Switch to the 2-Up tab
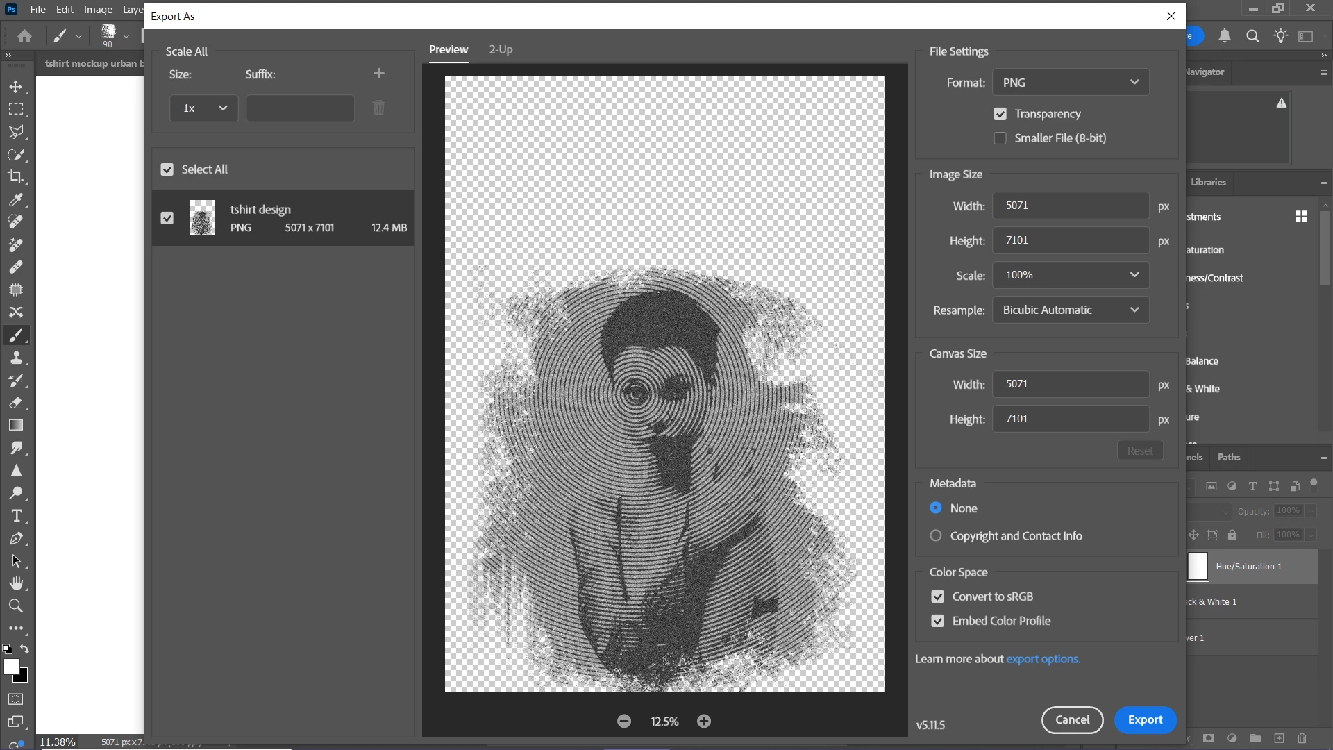This screenshot has width=1333, height=750. pyautogui.click(x=500, y=49)
